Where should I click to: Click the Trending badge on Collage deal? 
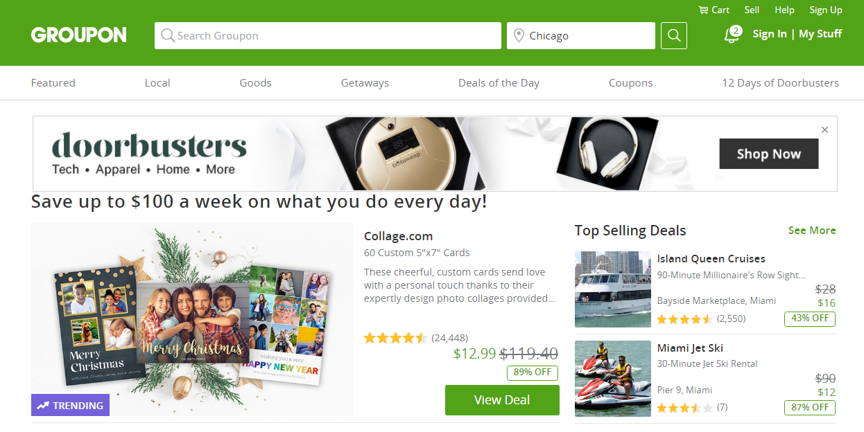point(71,405)
